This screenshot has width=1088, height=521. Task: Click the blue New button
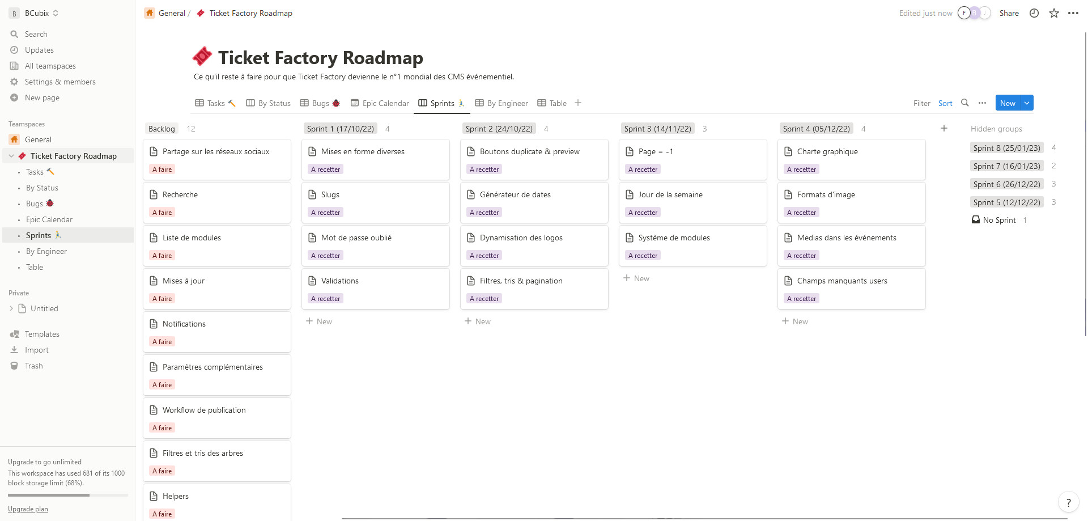click(1008, 103)
